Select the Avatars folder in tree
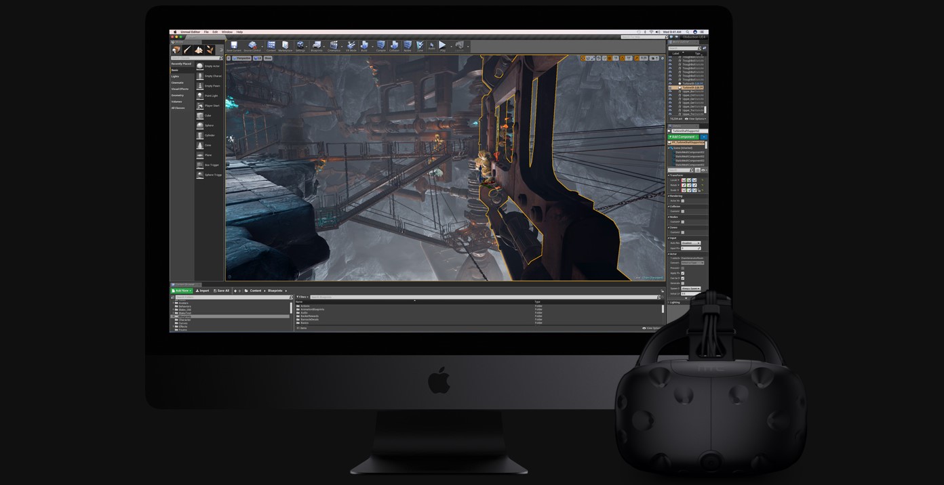The height and width of the screenshot is (485, 944). 183,303
